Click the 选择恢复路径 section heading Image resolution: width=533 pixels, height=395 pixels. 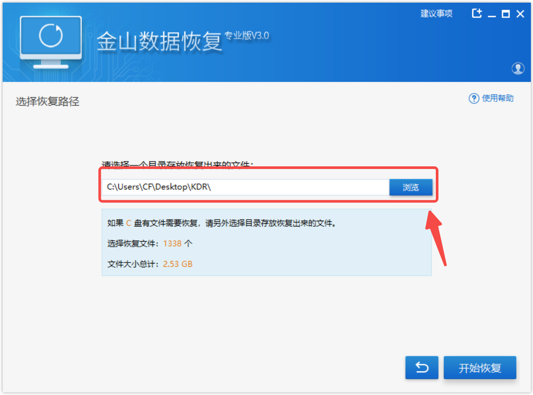coord(48,101)
